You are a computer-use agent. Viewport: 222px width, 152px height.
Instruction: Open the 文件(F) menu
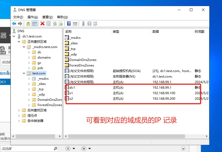tap(18, 17)
